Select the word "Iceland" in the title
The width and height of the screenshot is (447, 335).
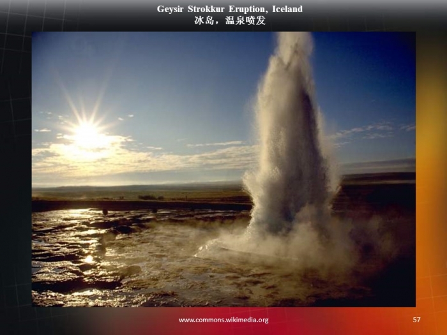pos(284,10)
